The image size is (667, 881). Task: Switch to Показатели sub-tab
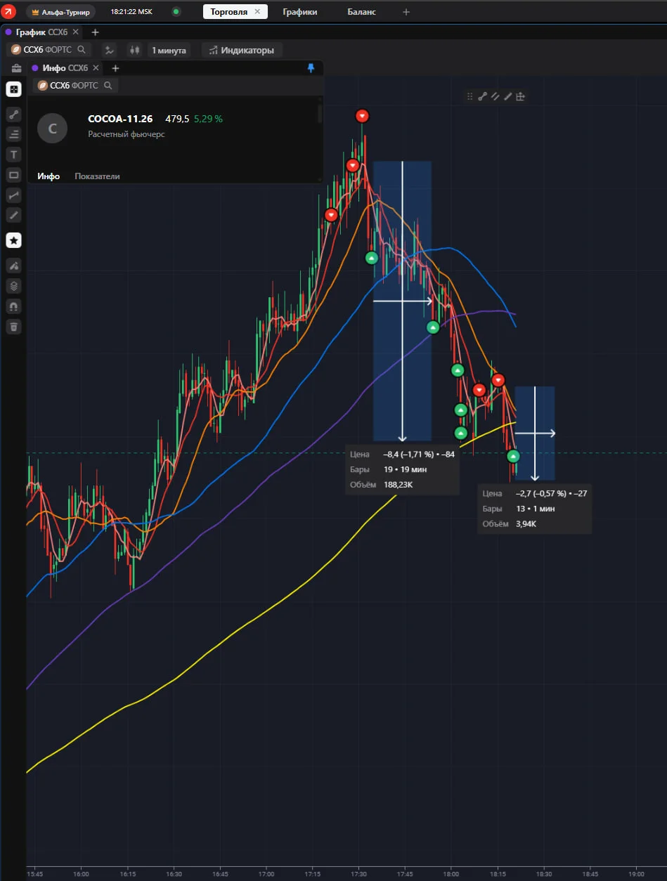tap(97, 176)
